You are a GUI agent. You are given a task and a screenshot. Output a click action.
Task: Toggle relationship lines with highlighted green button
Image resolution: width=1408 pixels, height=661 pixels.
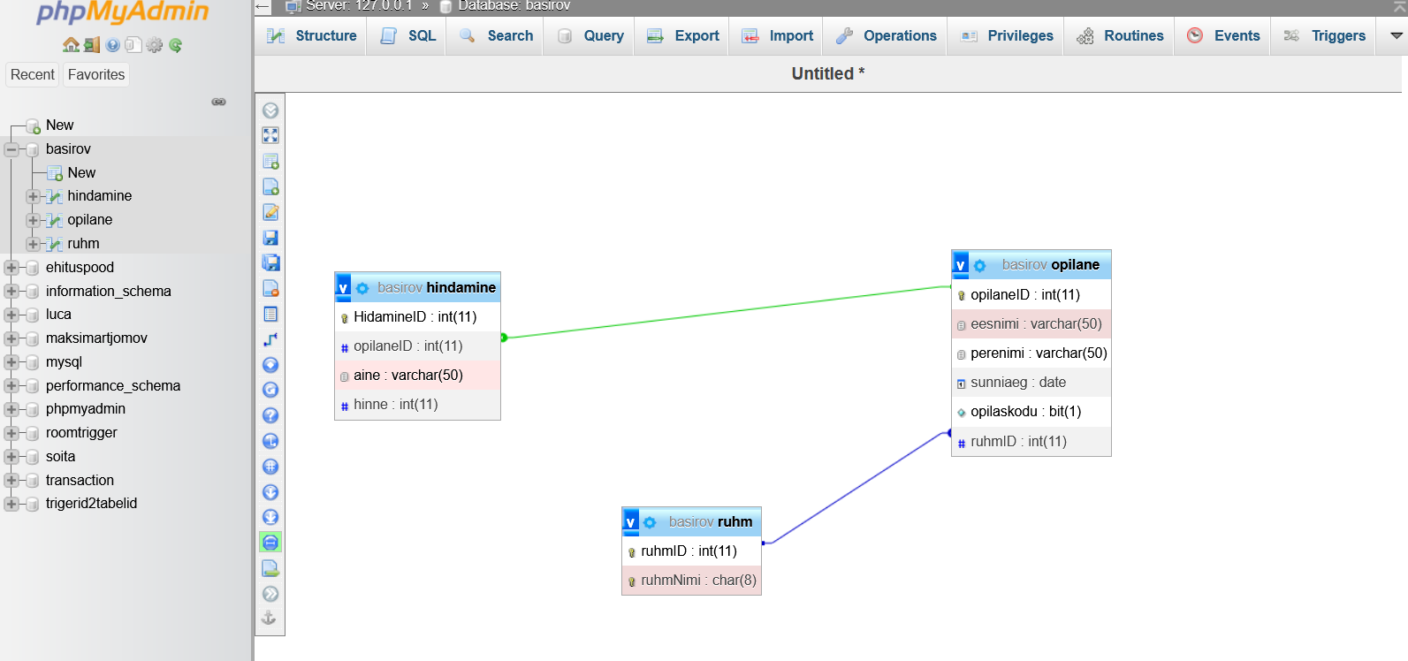point(270,543)
